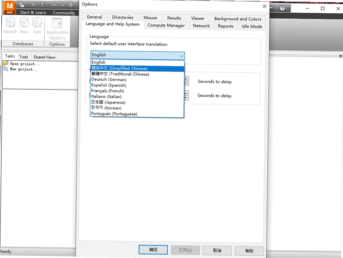Choose Français (French) from the language list
The height and width of the screenshot is (258, 343).
tap(137, 91)
